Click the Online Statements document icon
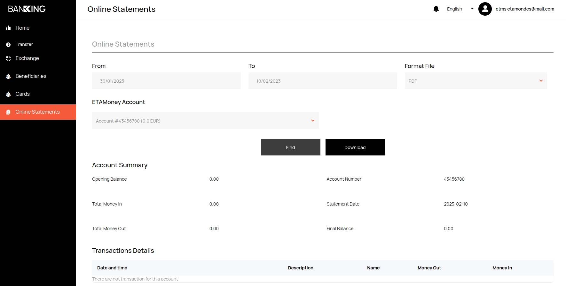Screen dimensions: 566x286 8,112
